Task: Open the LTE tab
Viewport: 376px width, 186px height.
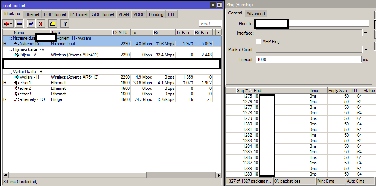Action: [172, 14]
